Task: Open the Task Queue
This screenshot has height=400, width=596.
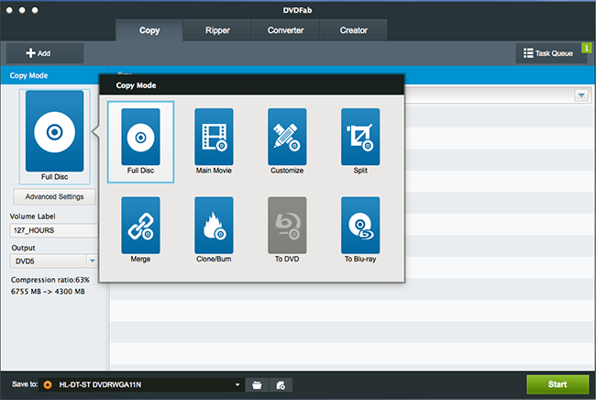Action: click(x=547, y=53)
